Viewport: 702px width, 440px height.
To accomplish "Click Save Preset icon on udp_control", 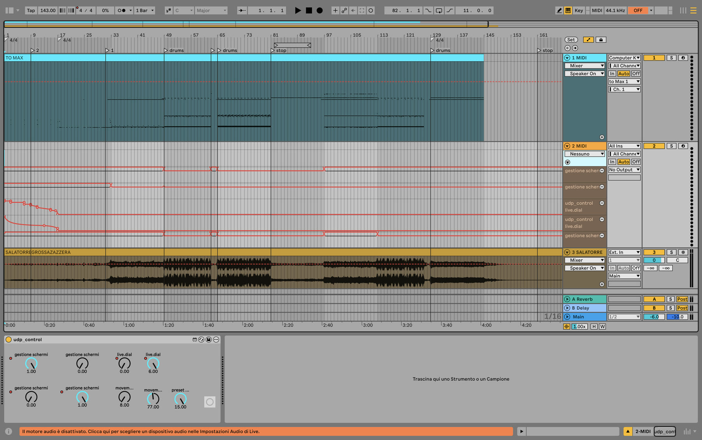I will 209,339.
